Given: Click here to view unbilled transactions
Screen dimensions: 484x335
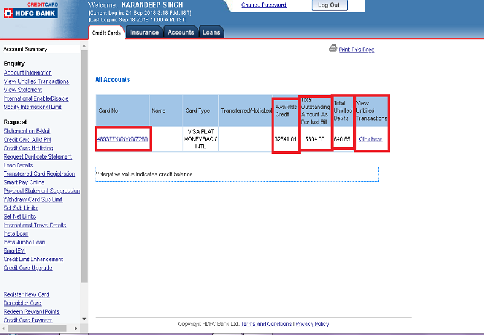Looking at the screenshot, I should 370,139.
